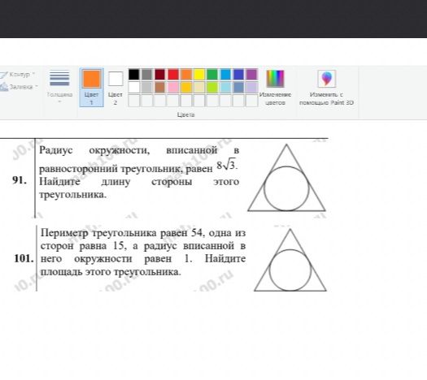Click the triangle figure in problem 101
The image size is (427, 380).
[x=290, y=260]
